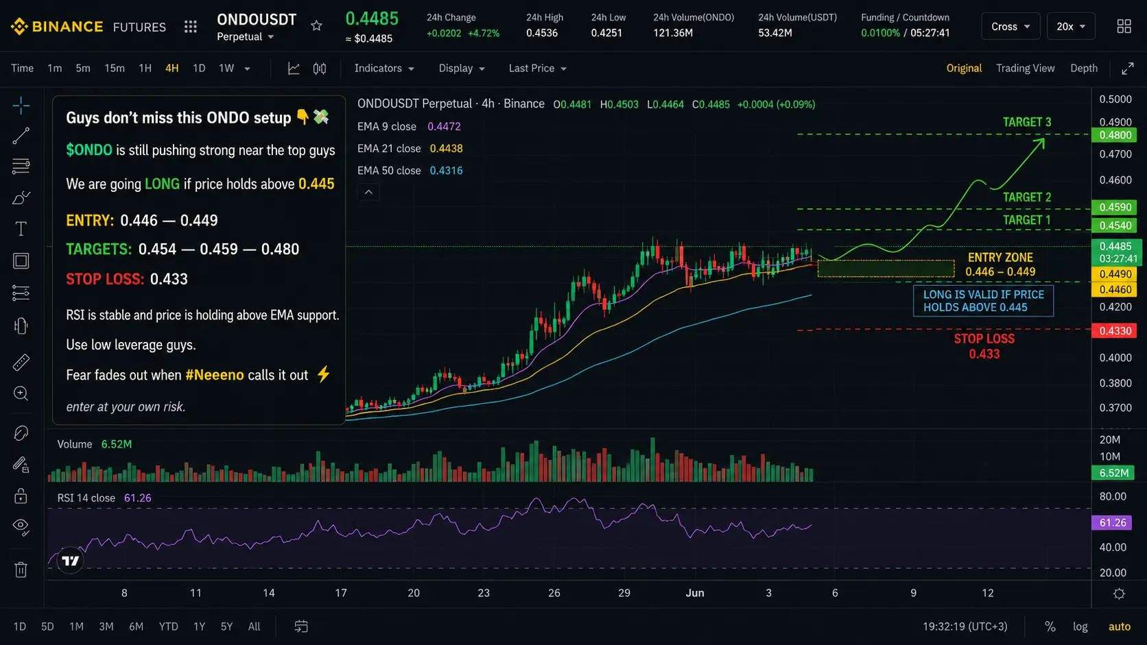Click the red 0.4330 stop loss price tag
Viewport: 1147px width, 645px height.
pos(1115,331)
